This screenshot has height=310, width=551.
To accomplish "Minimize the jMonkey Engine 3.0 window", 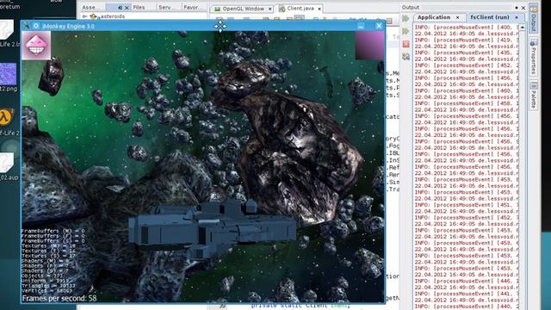I will [x=361, y=26].
